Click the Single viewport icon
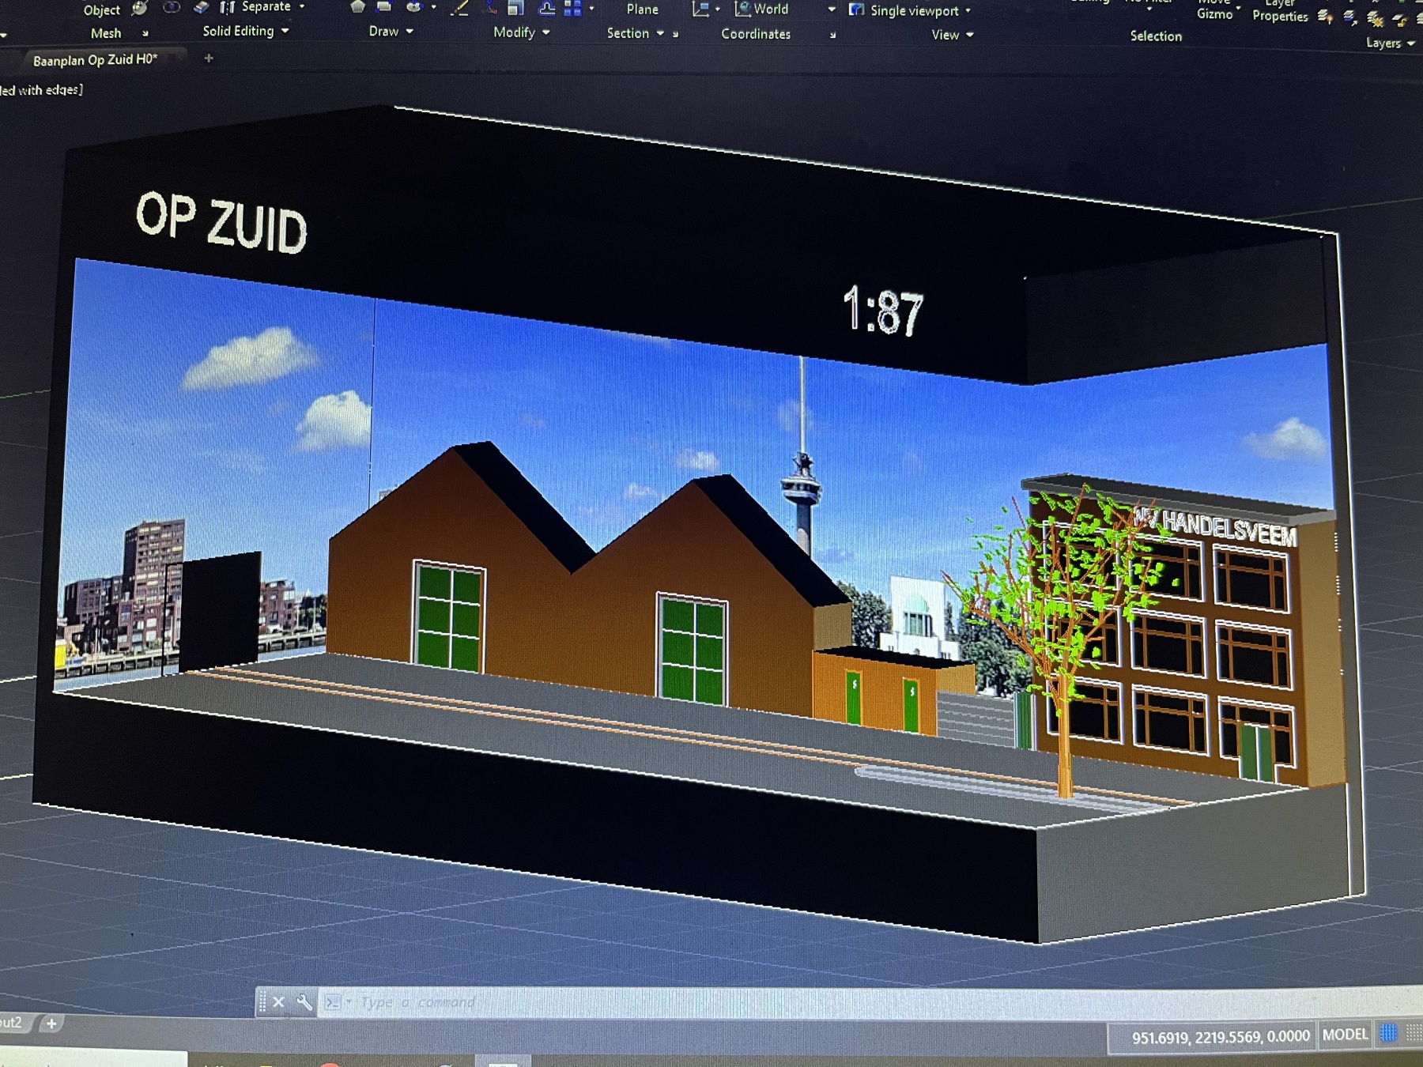The height and width of the screenshot is (1067, 1423). pos(856,9)
